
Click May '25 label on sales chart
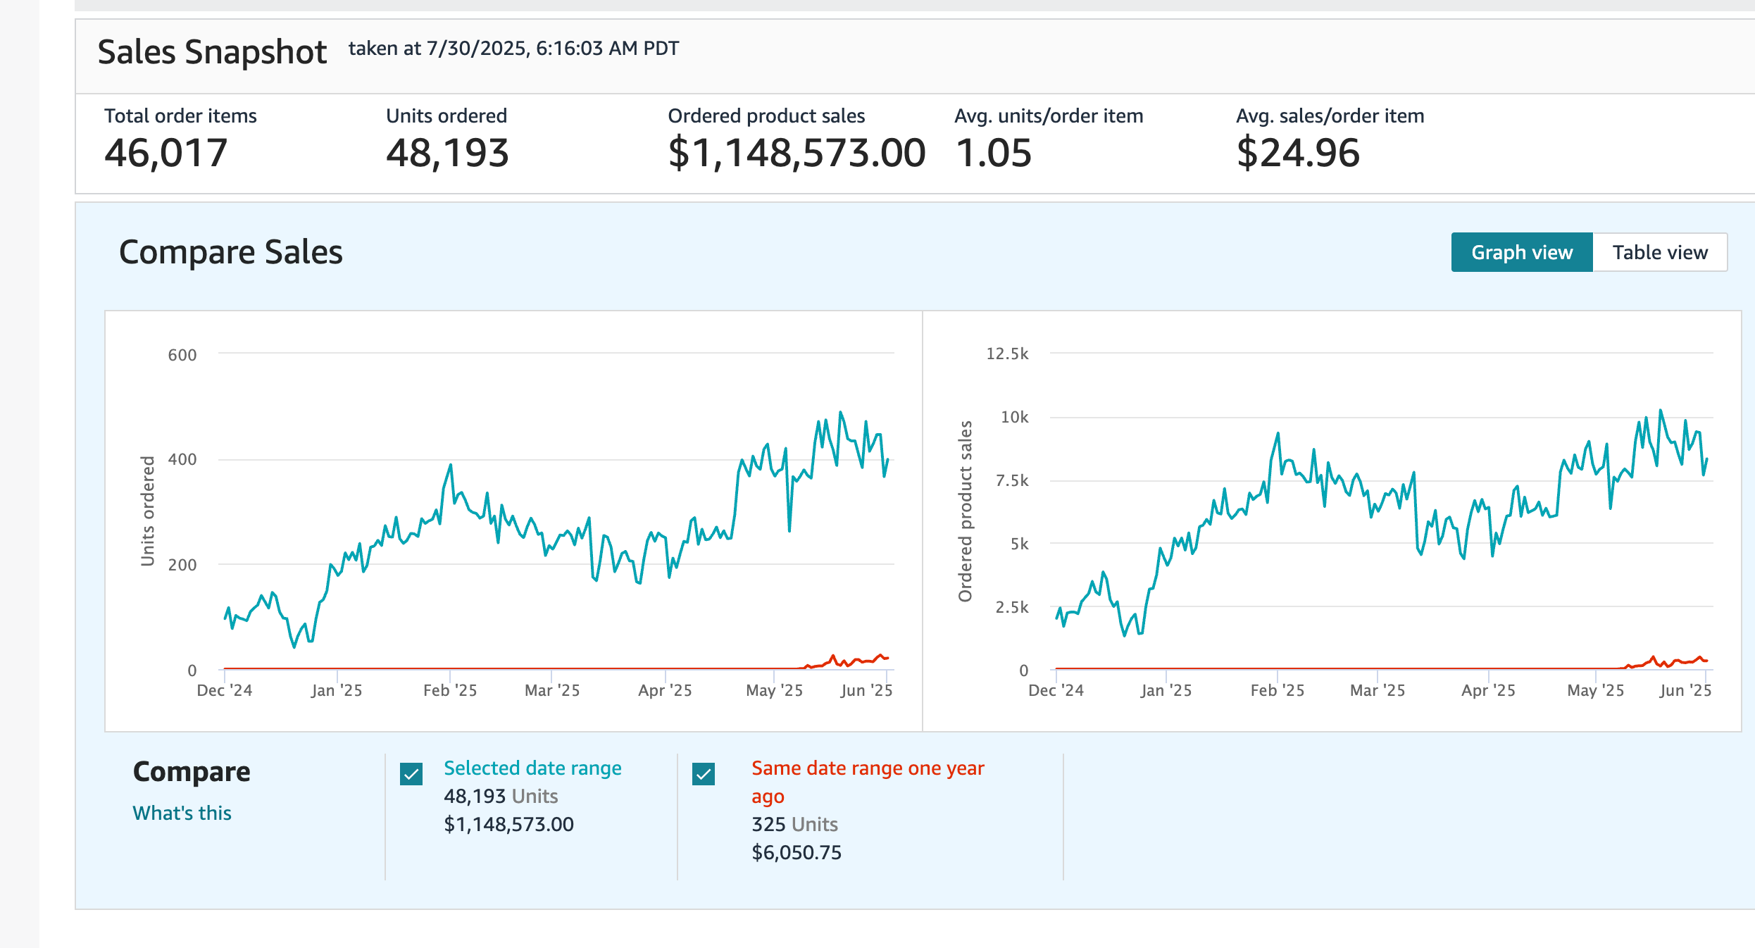1595,690
